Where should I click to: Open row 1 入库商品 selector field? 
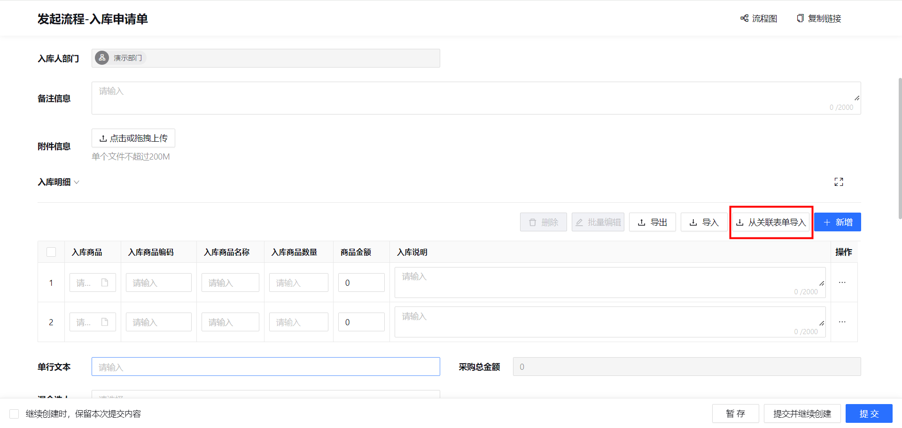coord(93,283)
